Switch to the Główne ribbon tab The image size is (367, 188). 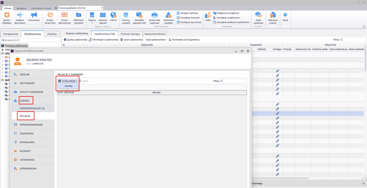pos(8,8)
